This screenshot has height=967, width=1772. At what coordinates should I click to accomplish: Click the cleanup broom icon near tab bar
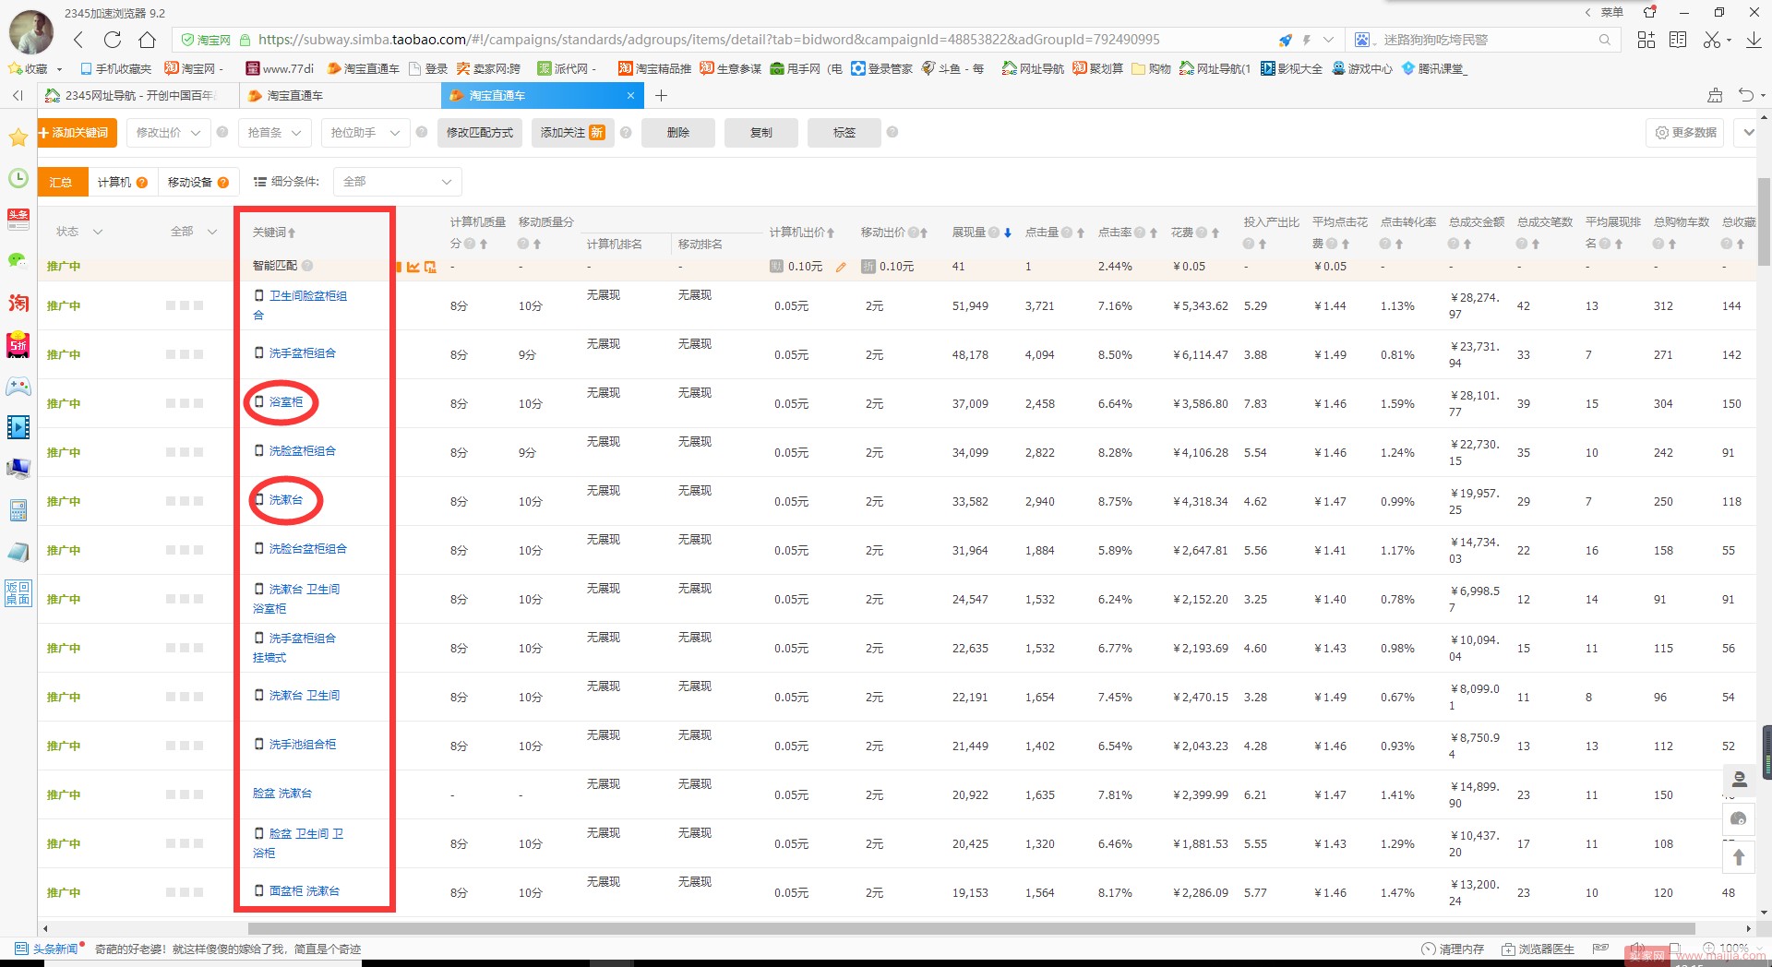tap(1715, 95)
